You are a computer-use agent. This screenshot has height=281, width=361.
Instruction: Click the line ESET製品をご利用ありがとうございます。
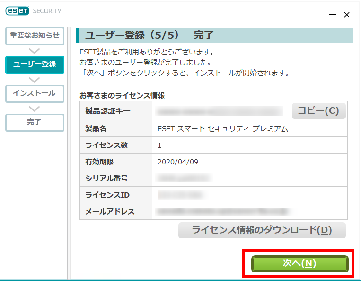[x=147, y=52]
